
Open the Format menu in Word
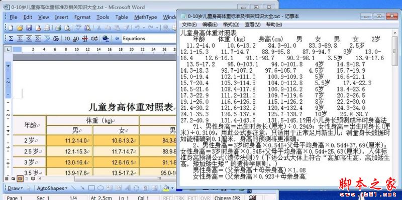82,17
